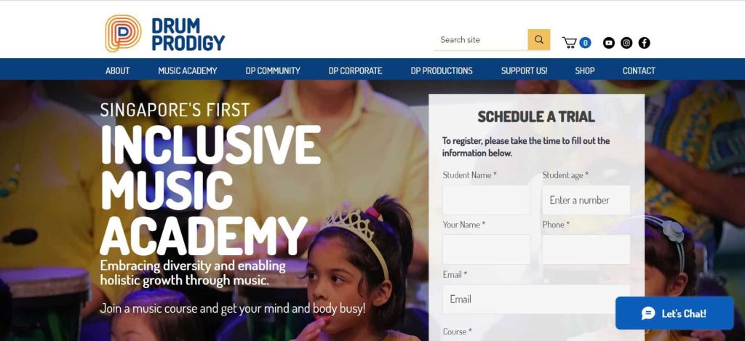Click the Student Name text field
Image resolution: width=745 pixels, height=341 pixels.
(x=487, y=200)
